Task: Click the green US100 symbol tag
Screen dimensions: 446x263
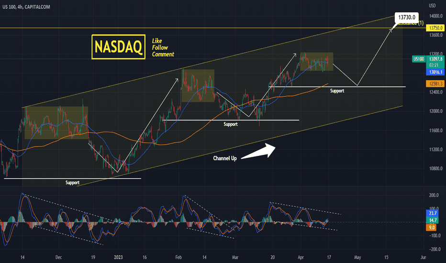Action: [418, 59]
